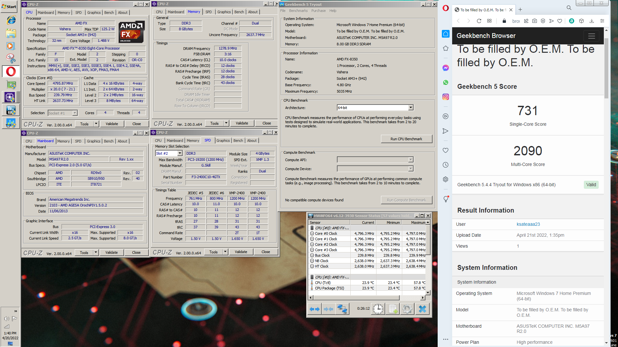The width and height of the screenshot is (618, 347).
Task: Click Validate in CPU-Z SPD window
Action: click(241, 252)
